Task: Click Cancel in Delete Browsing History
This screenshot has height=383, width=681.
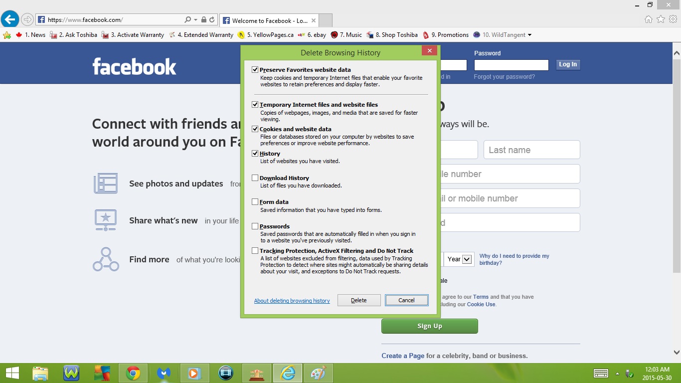Action: click(406, 300)
